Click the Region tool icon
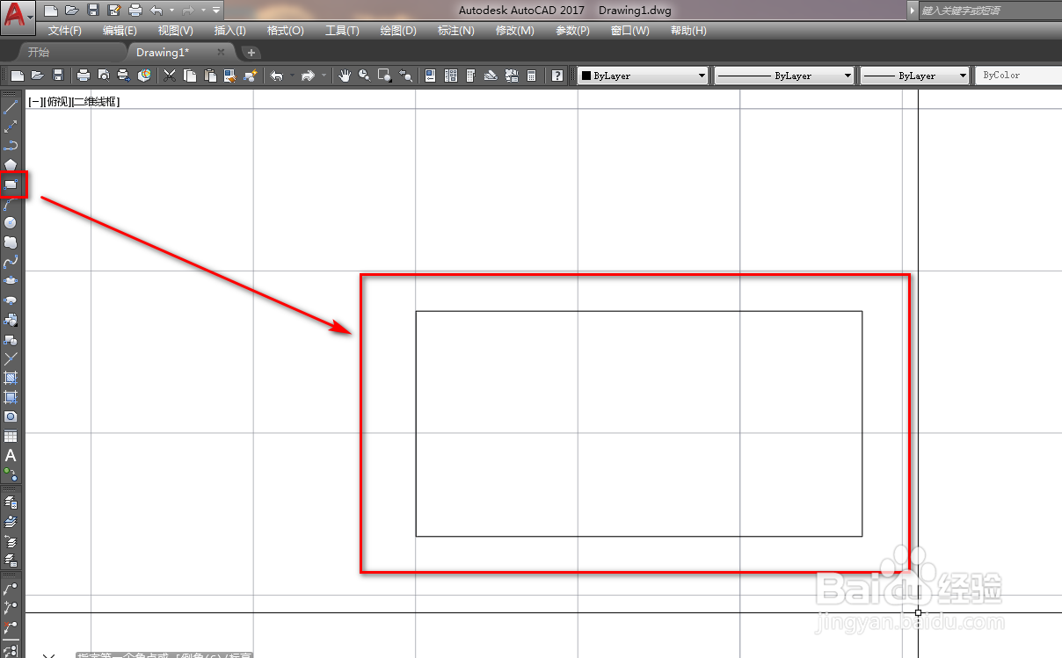 point(11,416)
